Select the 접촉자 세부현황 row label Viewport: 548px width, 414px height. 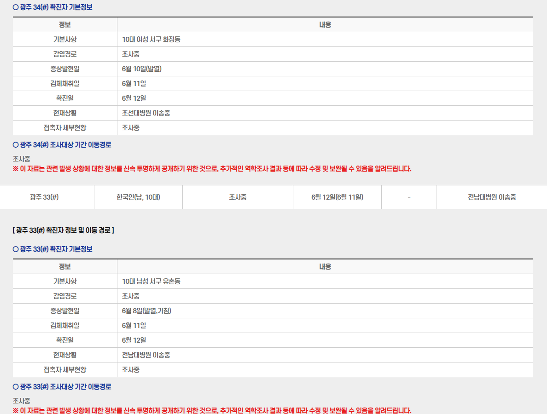64,127
